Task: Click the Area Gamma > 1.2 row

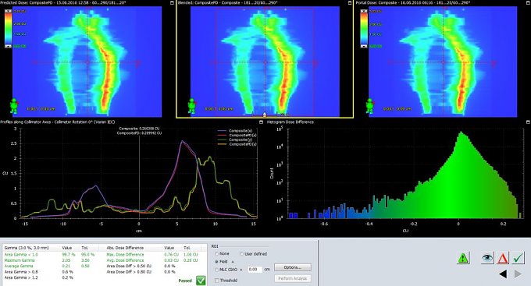Action: (x=38, y=277)
